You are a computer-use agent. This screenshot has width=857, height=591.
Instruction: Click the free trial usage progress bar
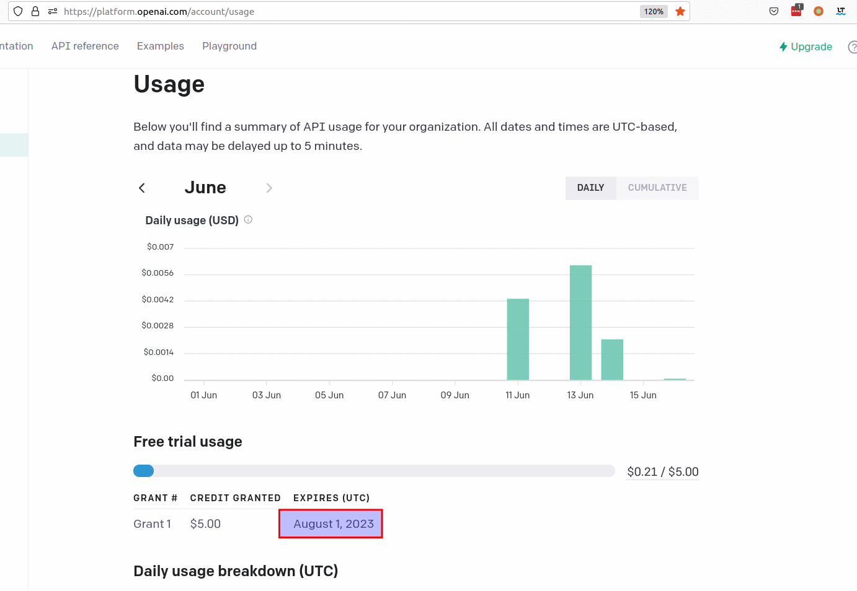coord(374,471)
